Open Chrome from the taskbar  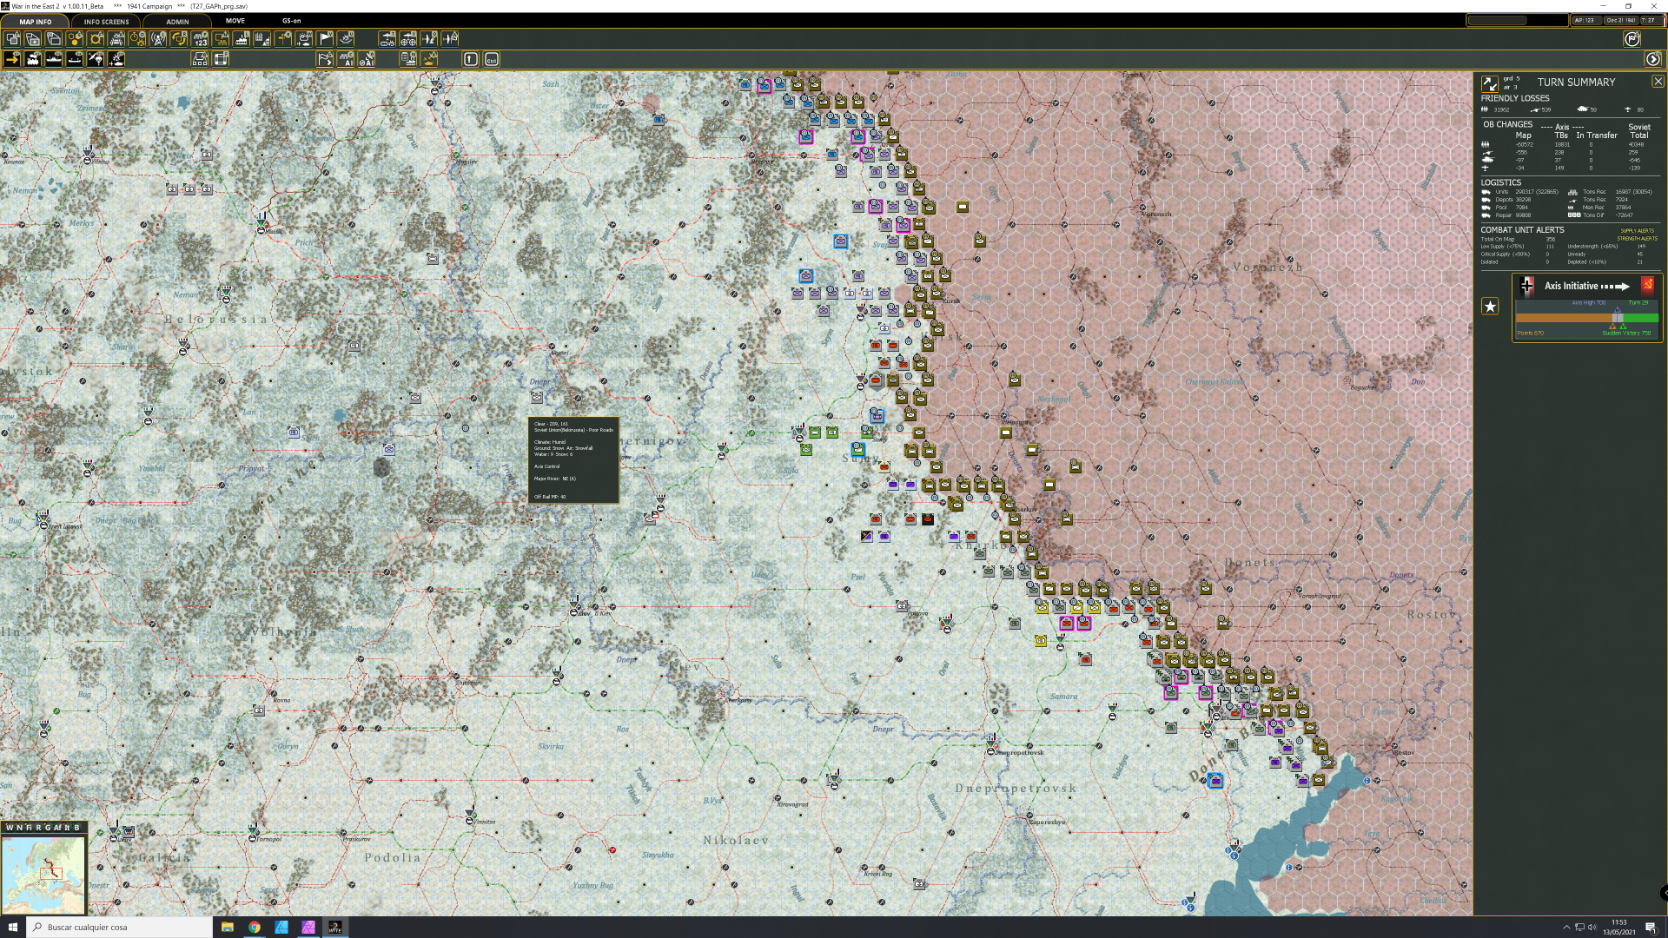255,927
